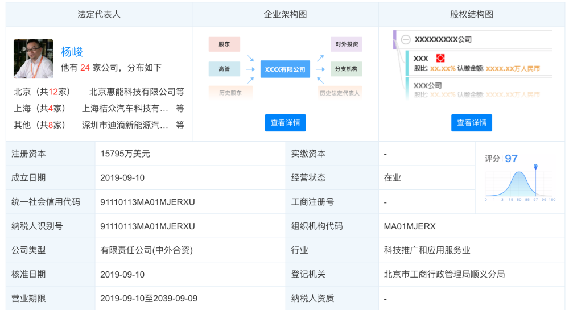569x310 pixels.
Task: Collapse the XXXXXXXXX公司 tree node
Action: tap(406, 39)
